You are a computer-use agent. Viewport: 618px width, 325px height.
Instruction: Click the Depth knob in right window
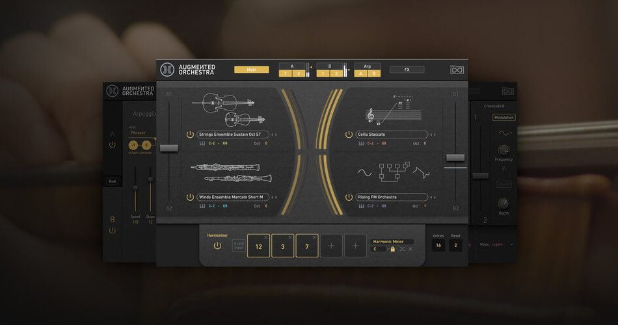[504, 203]
